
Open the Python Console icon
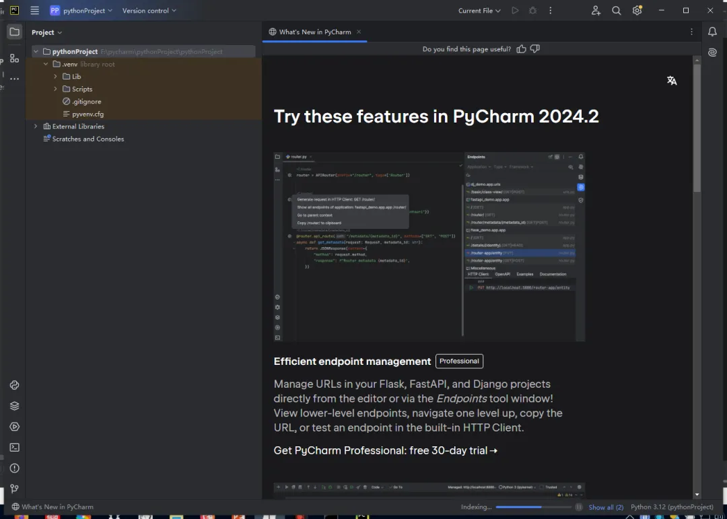click(x=14, y=385)
